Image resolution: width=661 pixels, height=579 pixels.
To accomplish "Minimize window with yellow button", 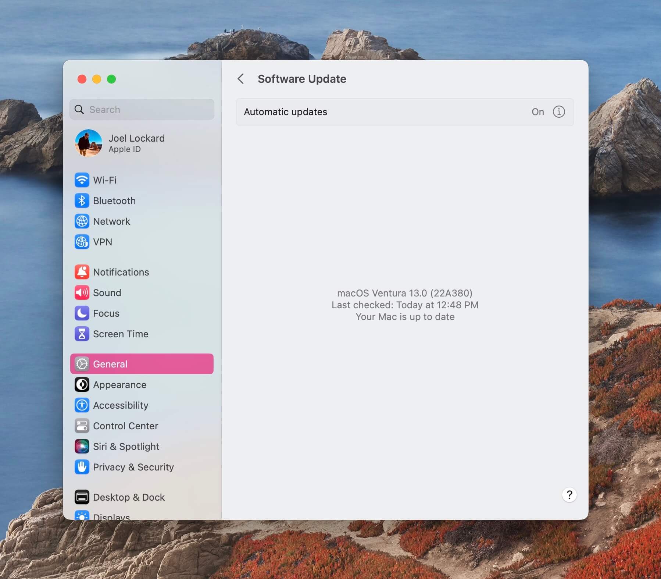I will (96, 79).
